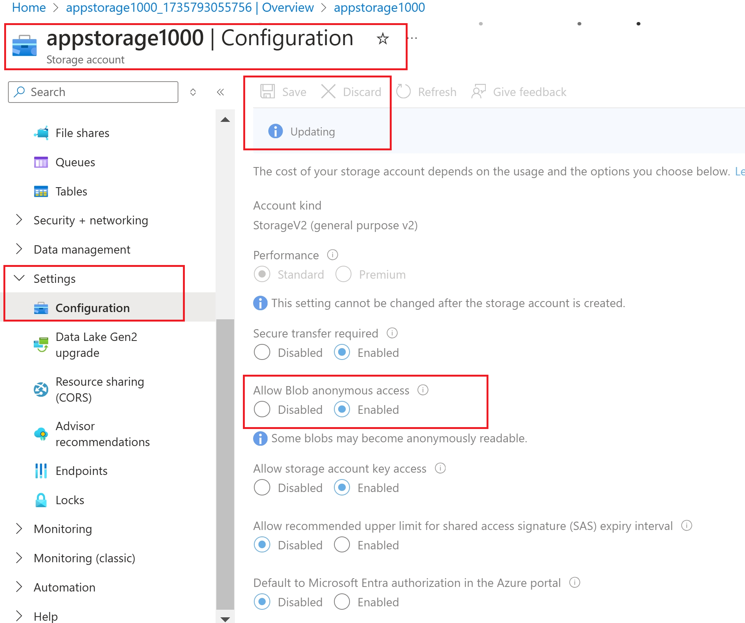
Task: Click the Locks padlock icon
Action: point(41,500)
